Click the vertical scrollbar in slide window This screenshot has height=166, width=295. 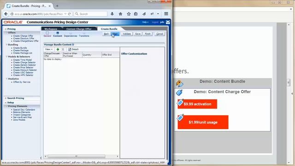click(x=289, y=83)
